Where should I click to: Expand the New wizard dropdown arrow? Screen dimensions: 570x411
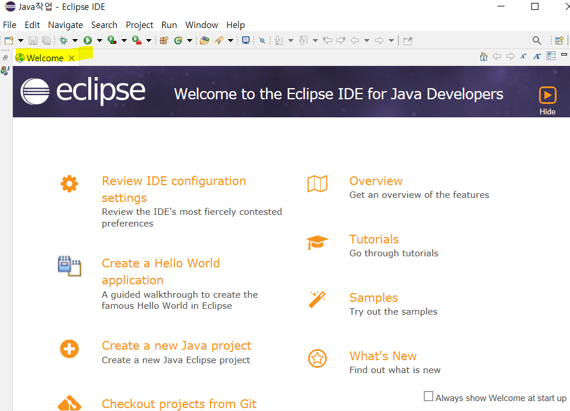click(20, 40)
